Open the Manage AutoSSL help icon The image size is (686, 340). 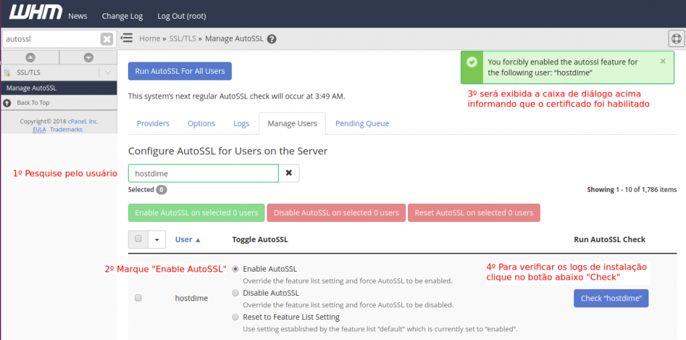click(x=272, y=39)
